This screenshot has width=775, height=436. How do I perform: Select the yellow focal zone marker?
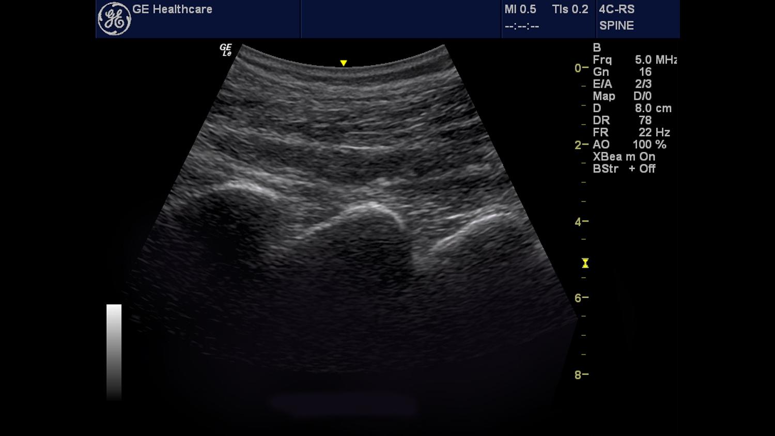tap(585, 263)
